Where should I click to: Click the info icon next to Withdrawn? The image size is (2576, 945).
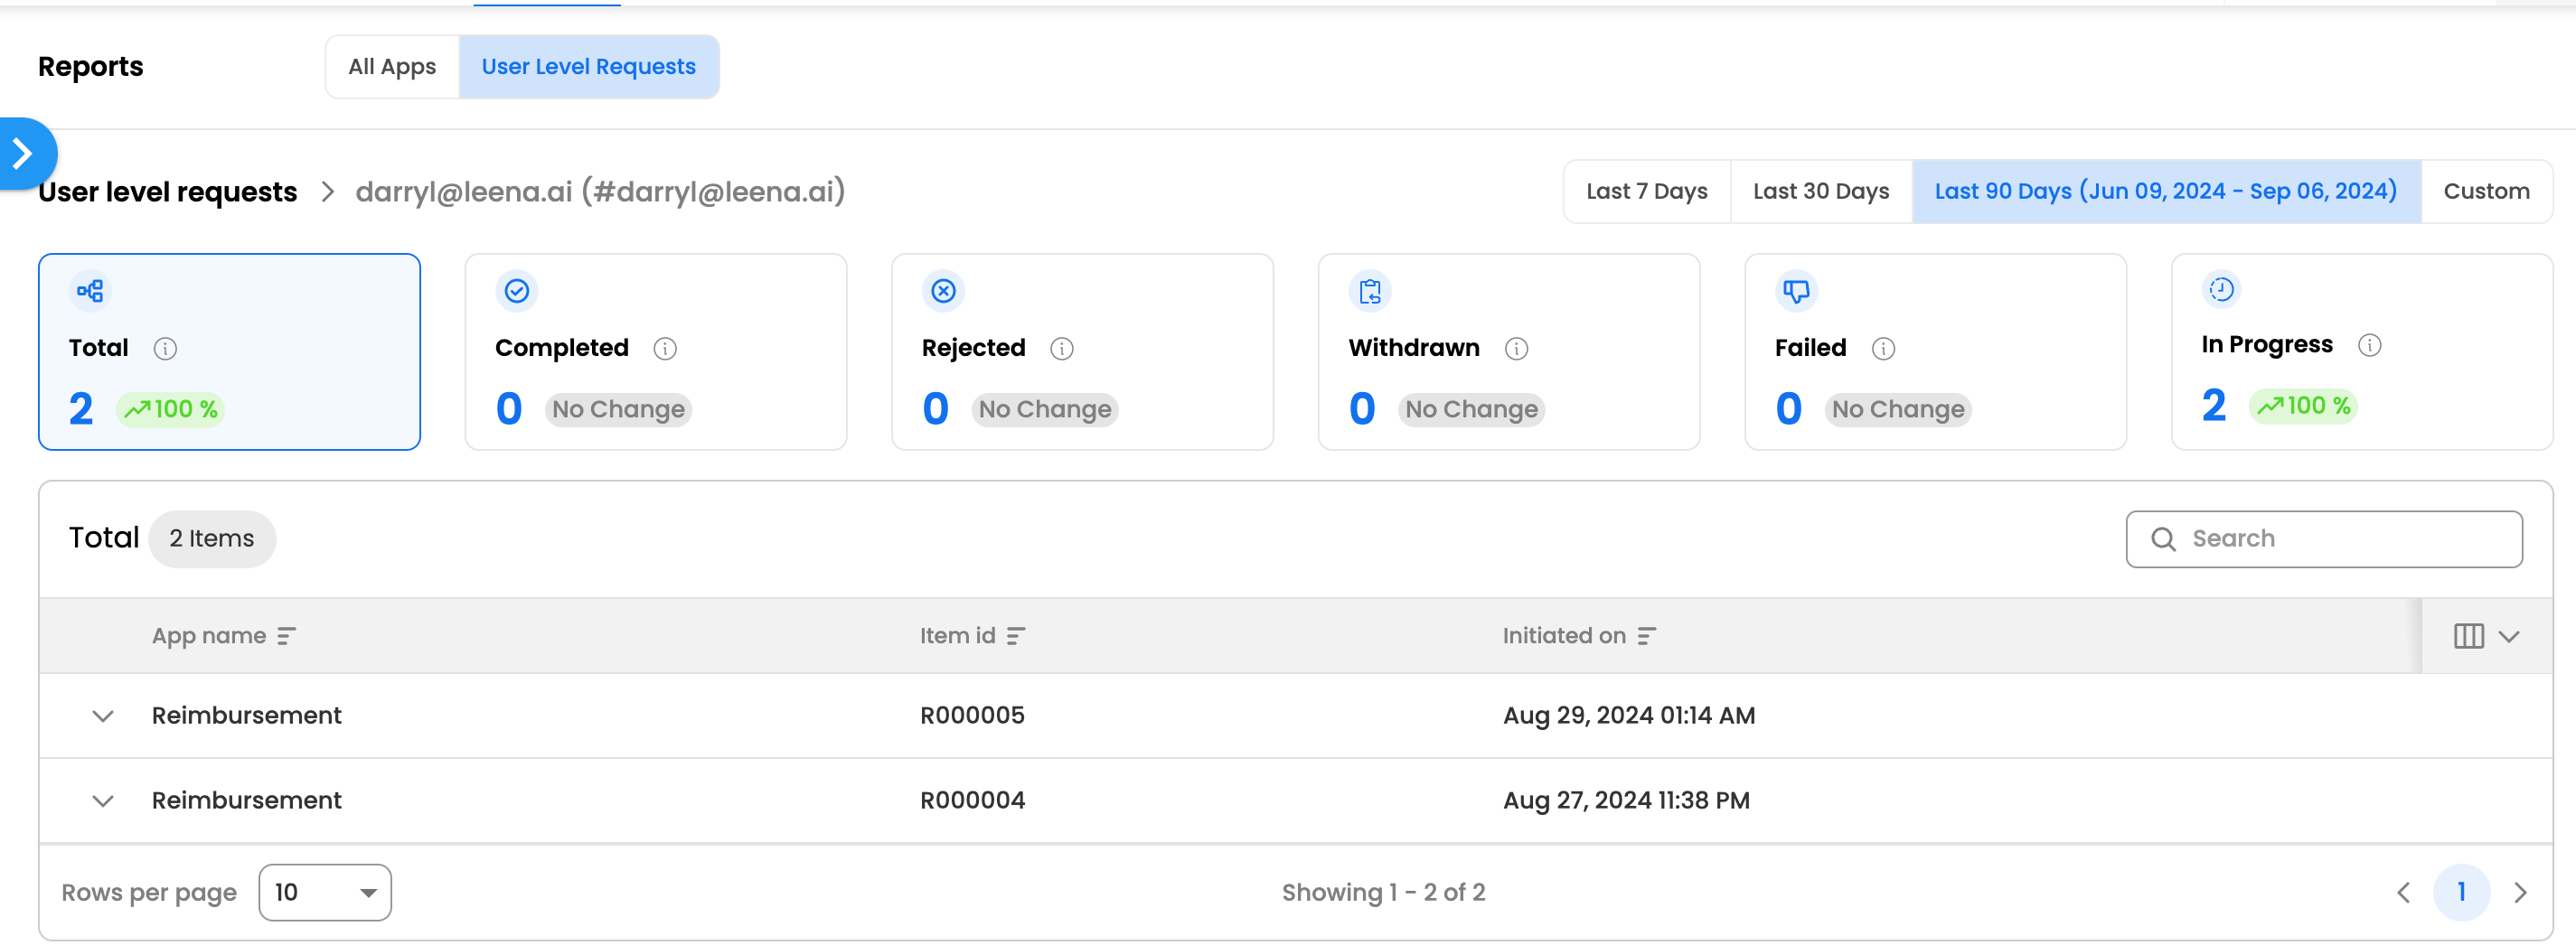(x=1516, y=348)
